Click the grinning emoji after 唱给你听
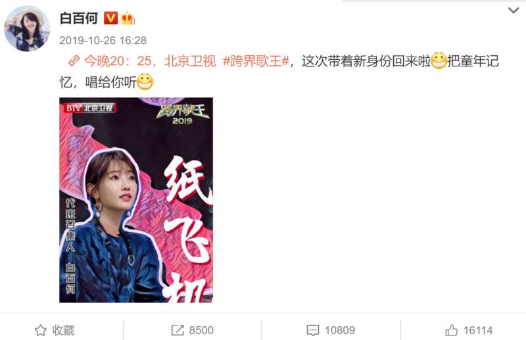 click(x=145, y=82)
